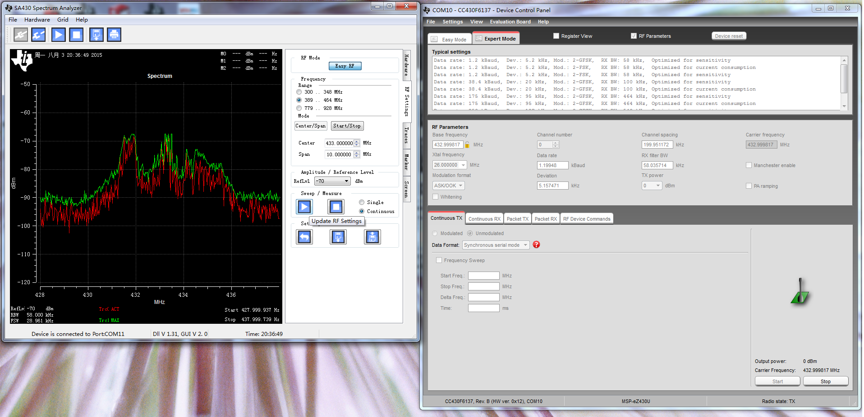Click the save icon in the SA430 main toolbar

pos(97,35)
